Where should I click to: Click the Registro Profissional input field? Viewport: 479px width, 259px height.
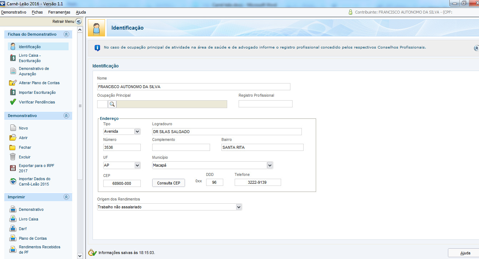(265, 104)
